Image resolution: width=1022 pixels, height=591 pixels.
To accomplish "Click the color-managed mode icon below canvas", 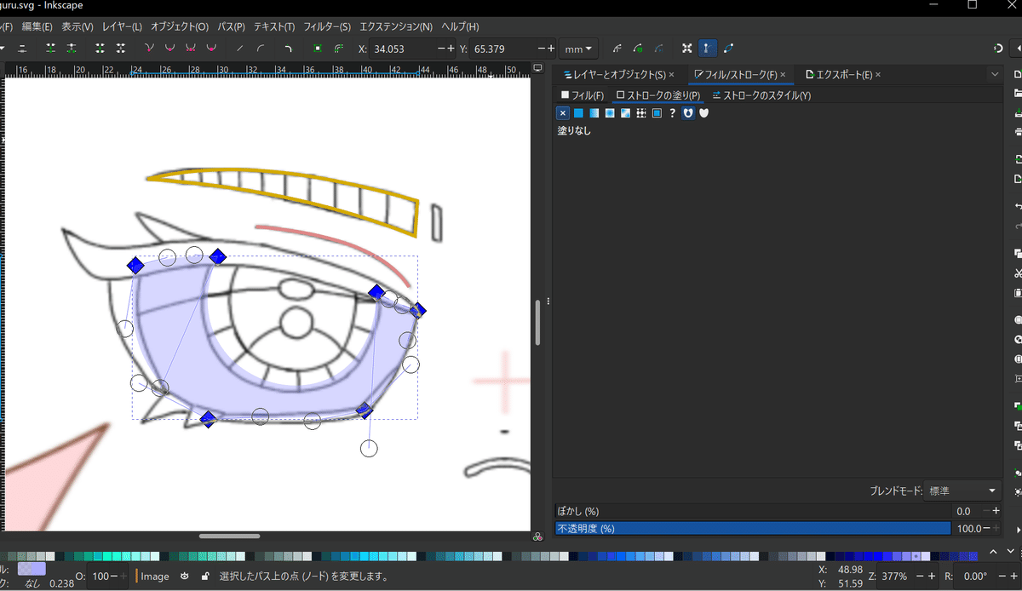I will [537, 536].
